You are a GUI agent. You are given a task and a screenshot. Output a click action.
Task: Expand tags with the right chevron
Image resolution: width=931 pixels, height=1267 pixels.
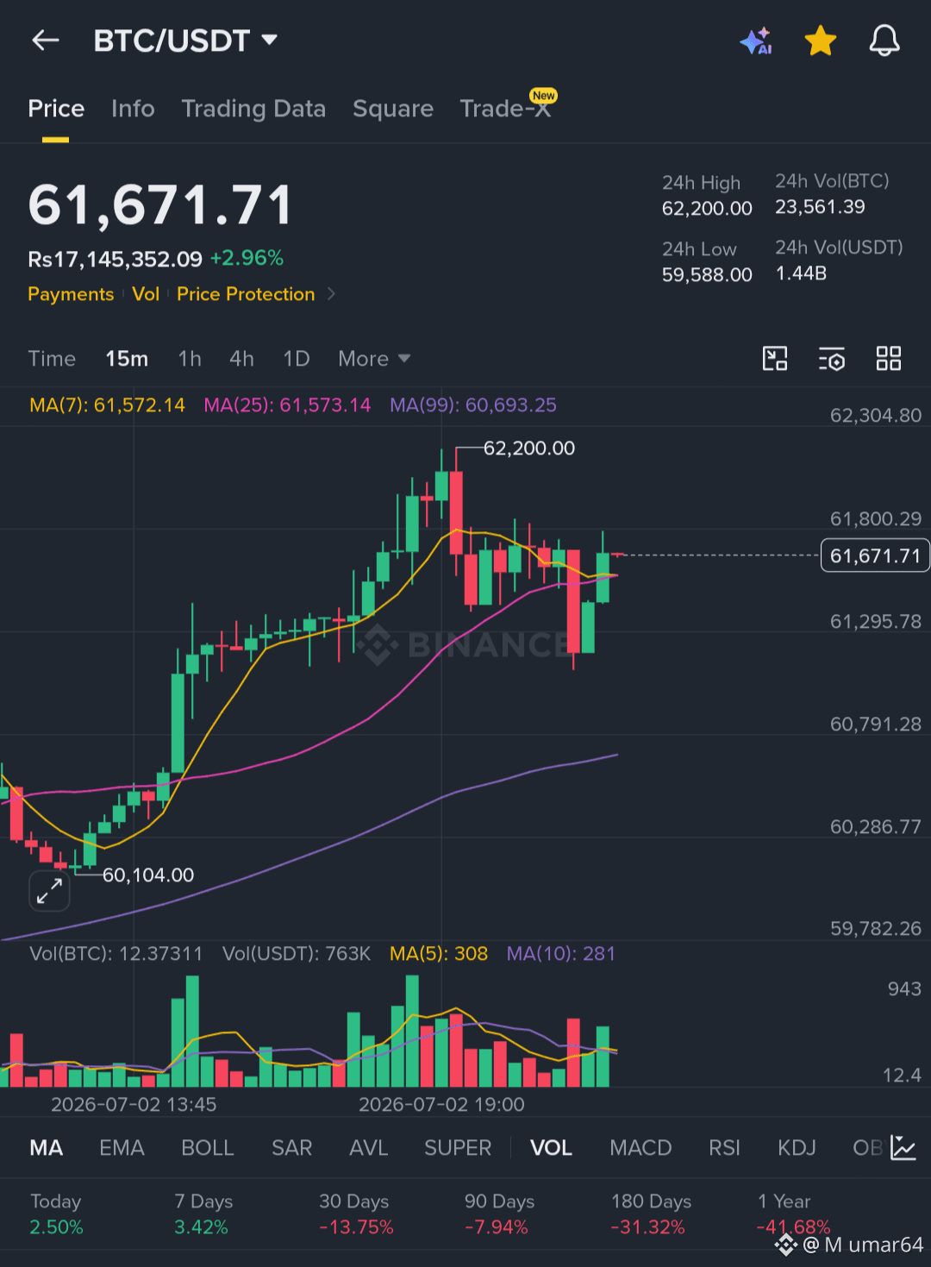(x=331, y=294)
